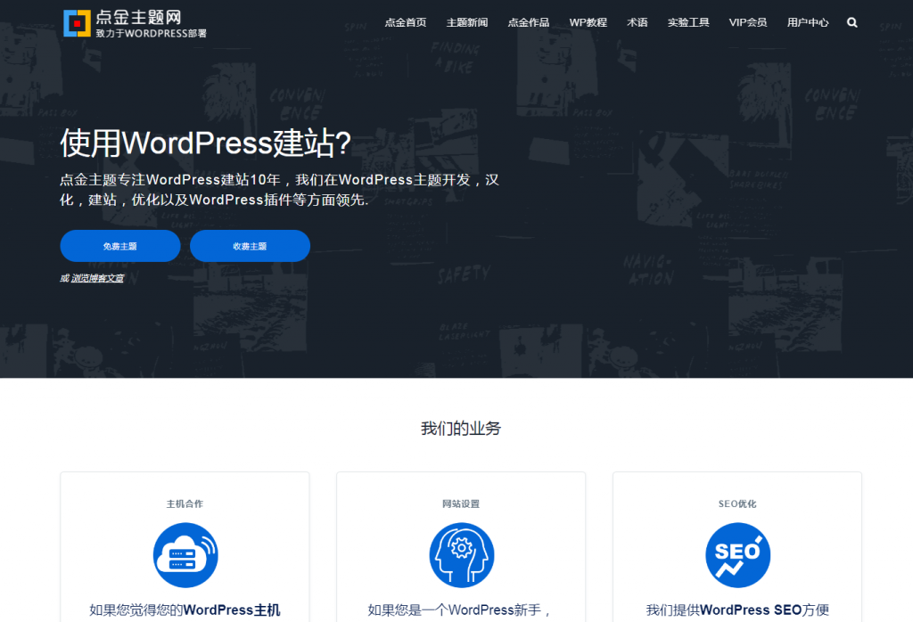
Task: Go to 点金首页 in navigation
Action: [x=406, y=22]
